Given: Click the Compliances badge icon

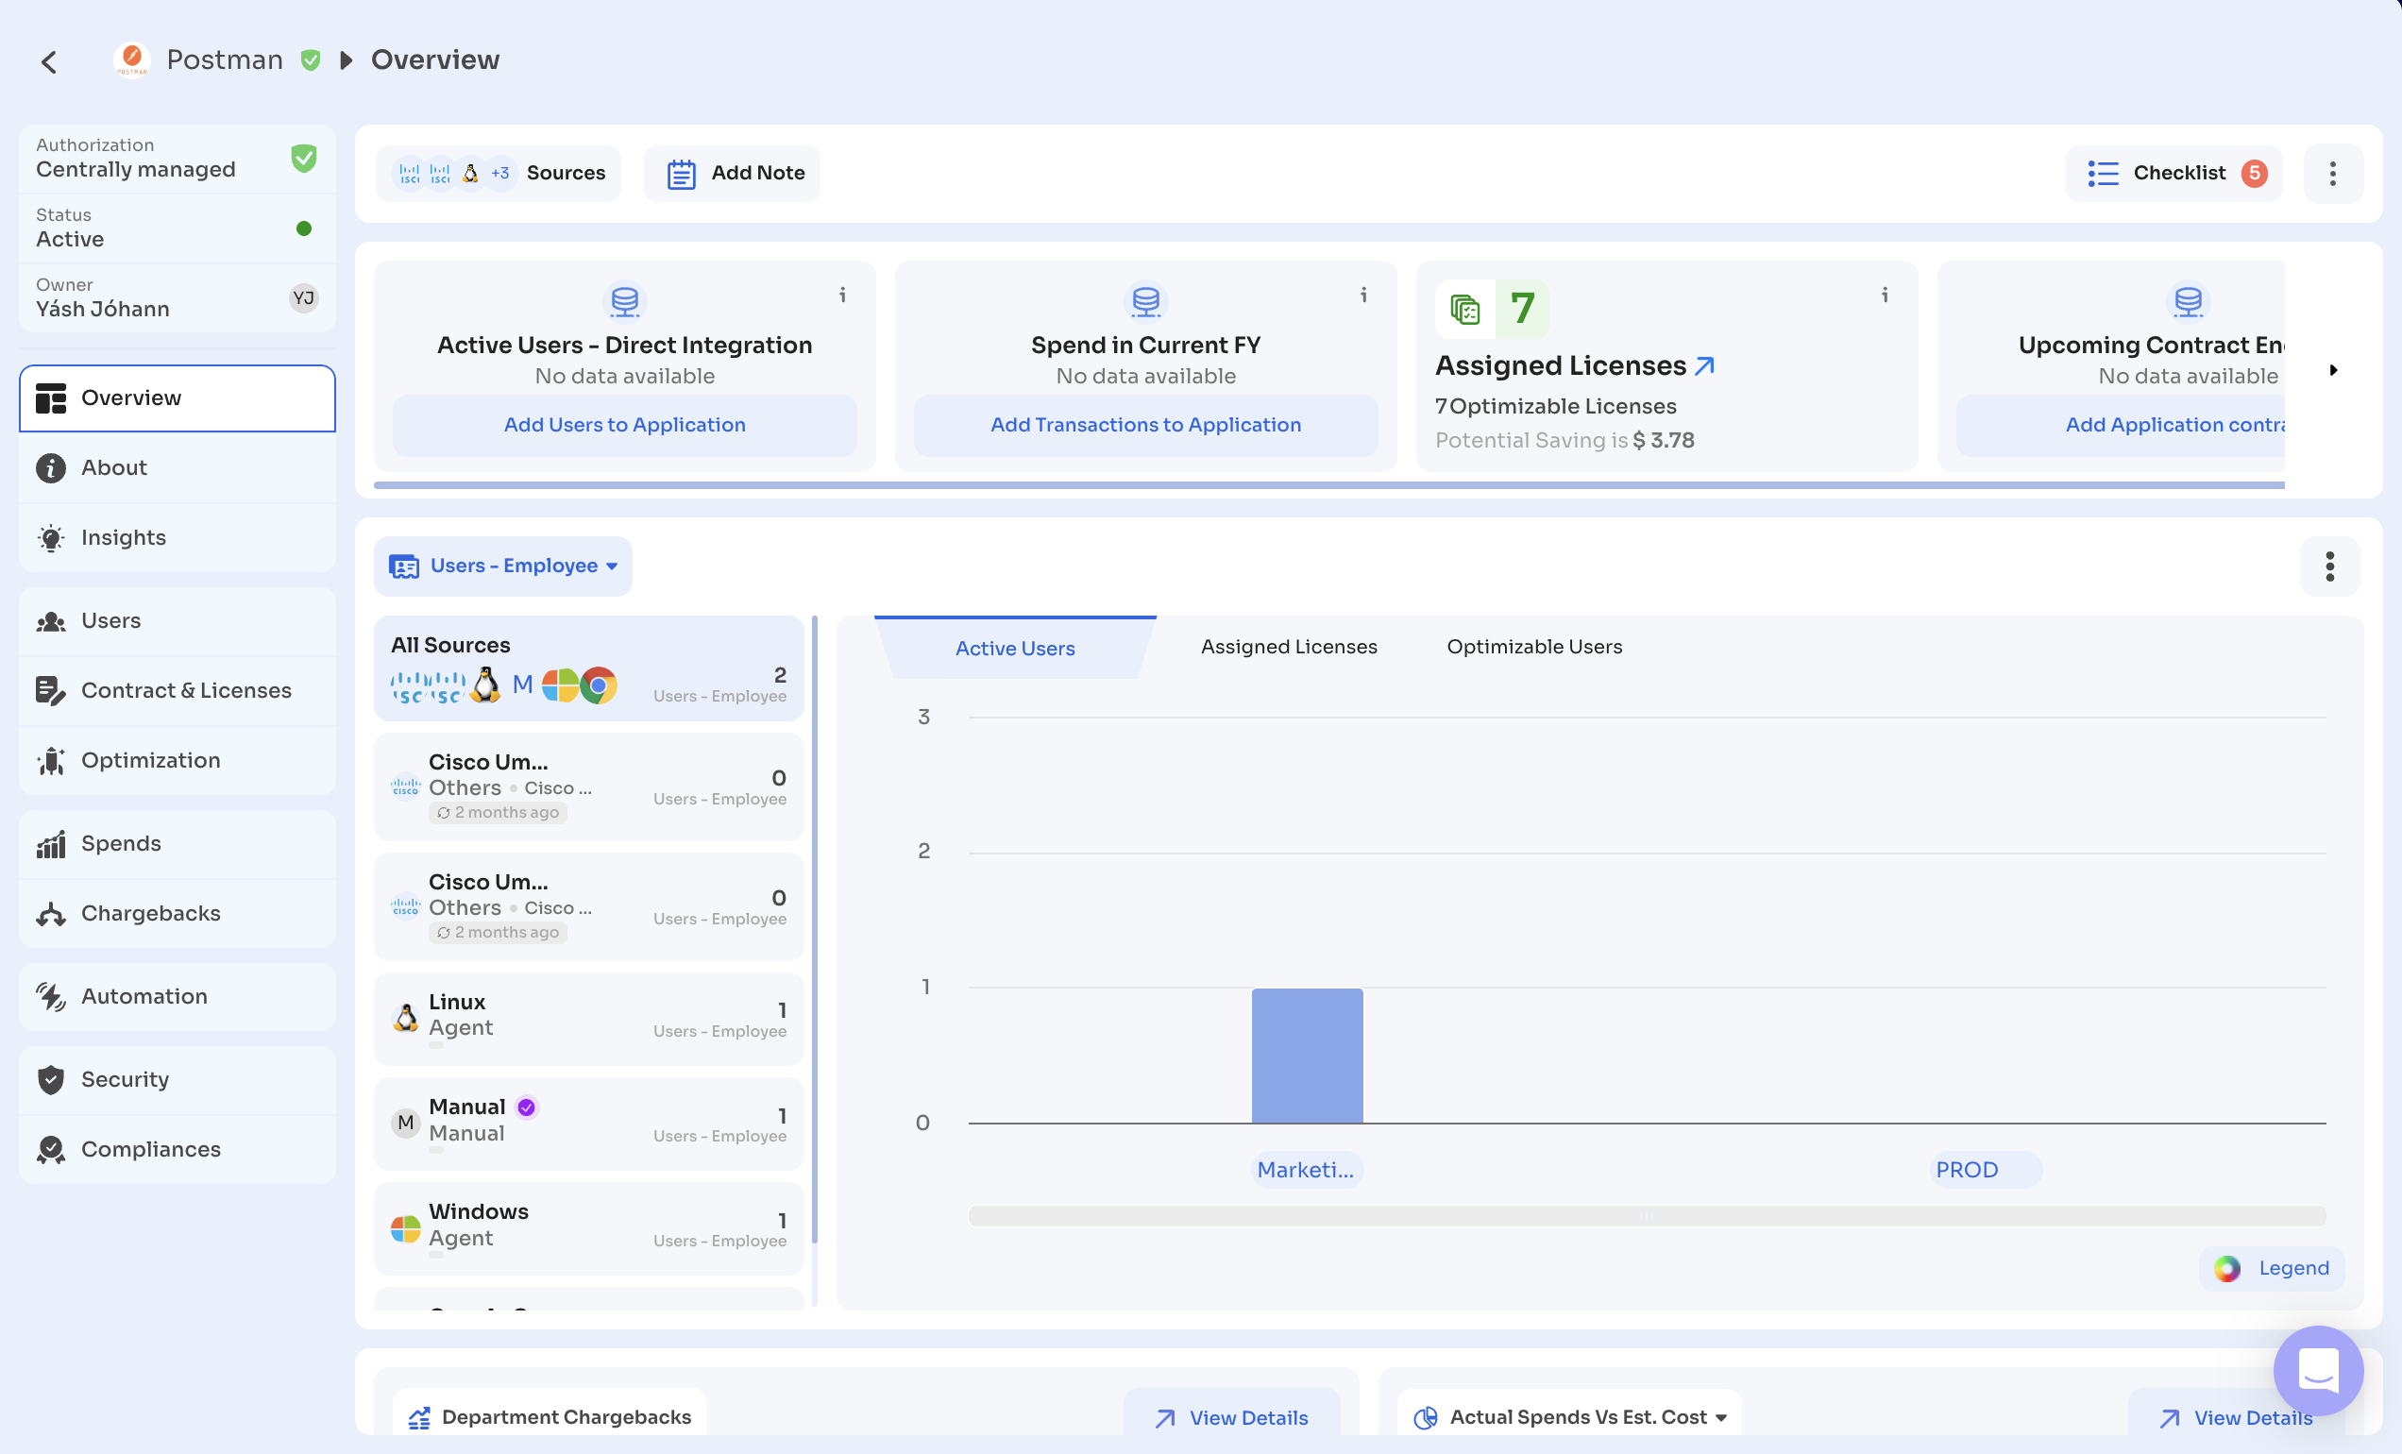Looking at the screenshot, I should pos(51,1150).
